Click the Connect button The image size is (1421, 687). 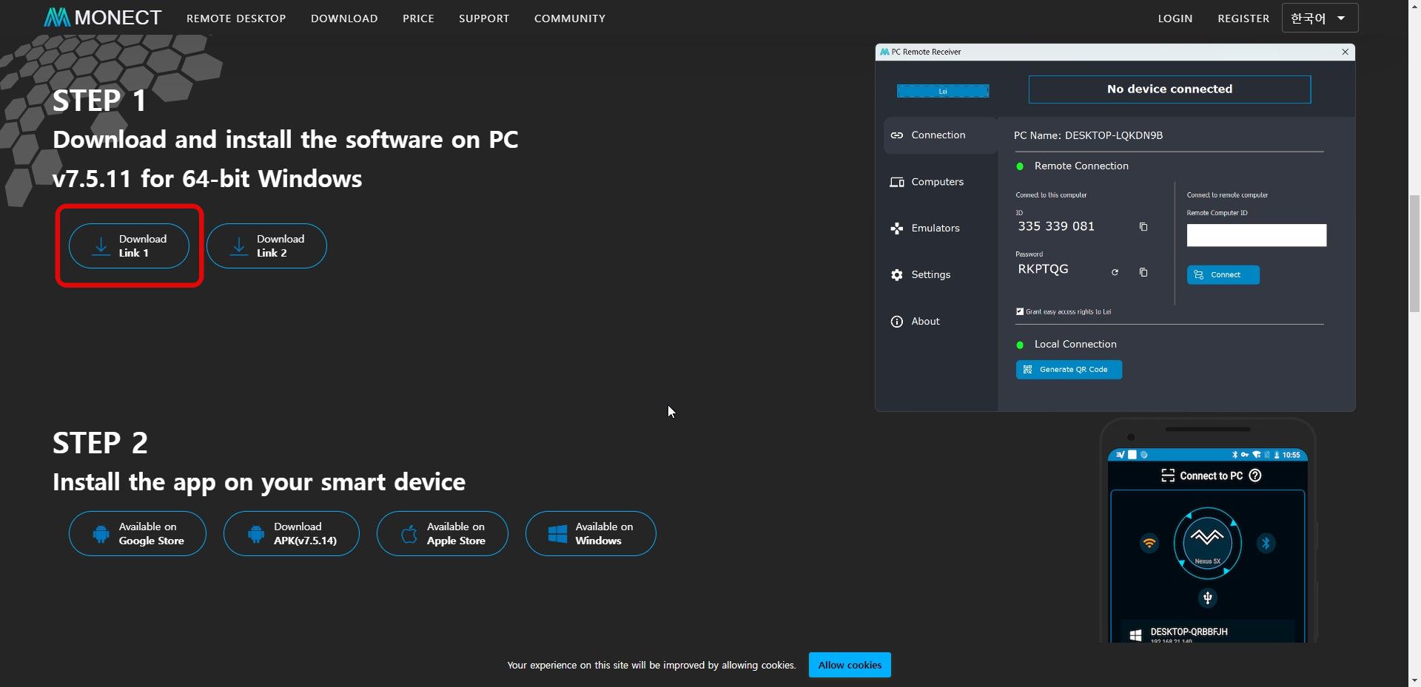tap(1223, 275)
